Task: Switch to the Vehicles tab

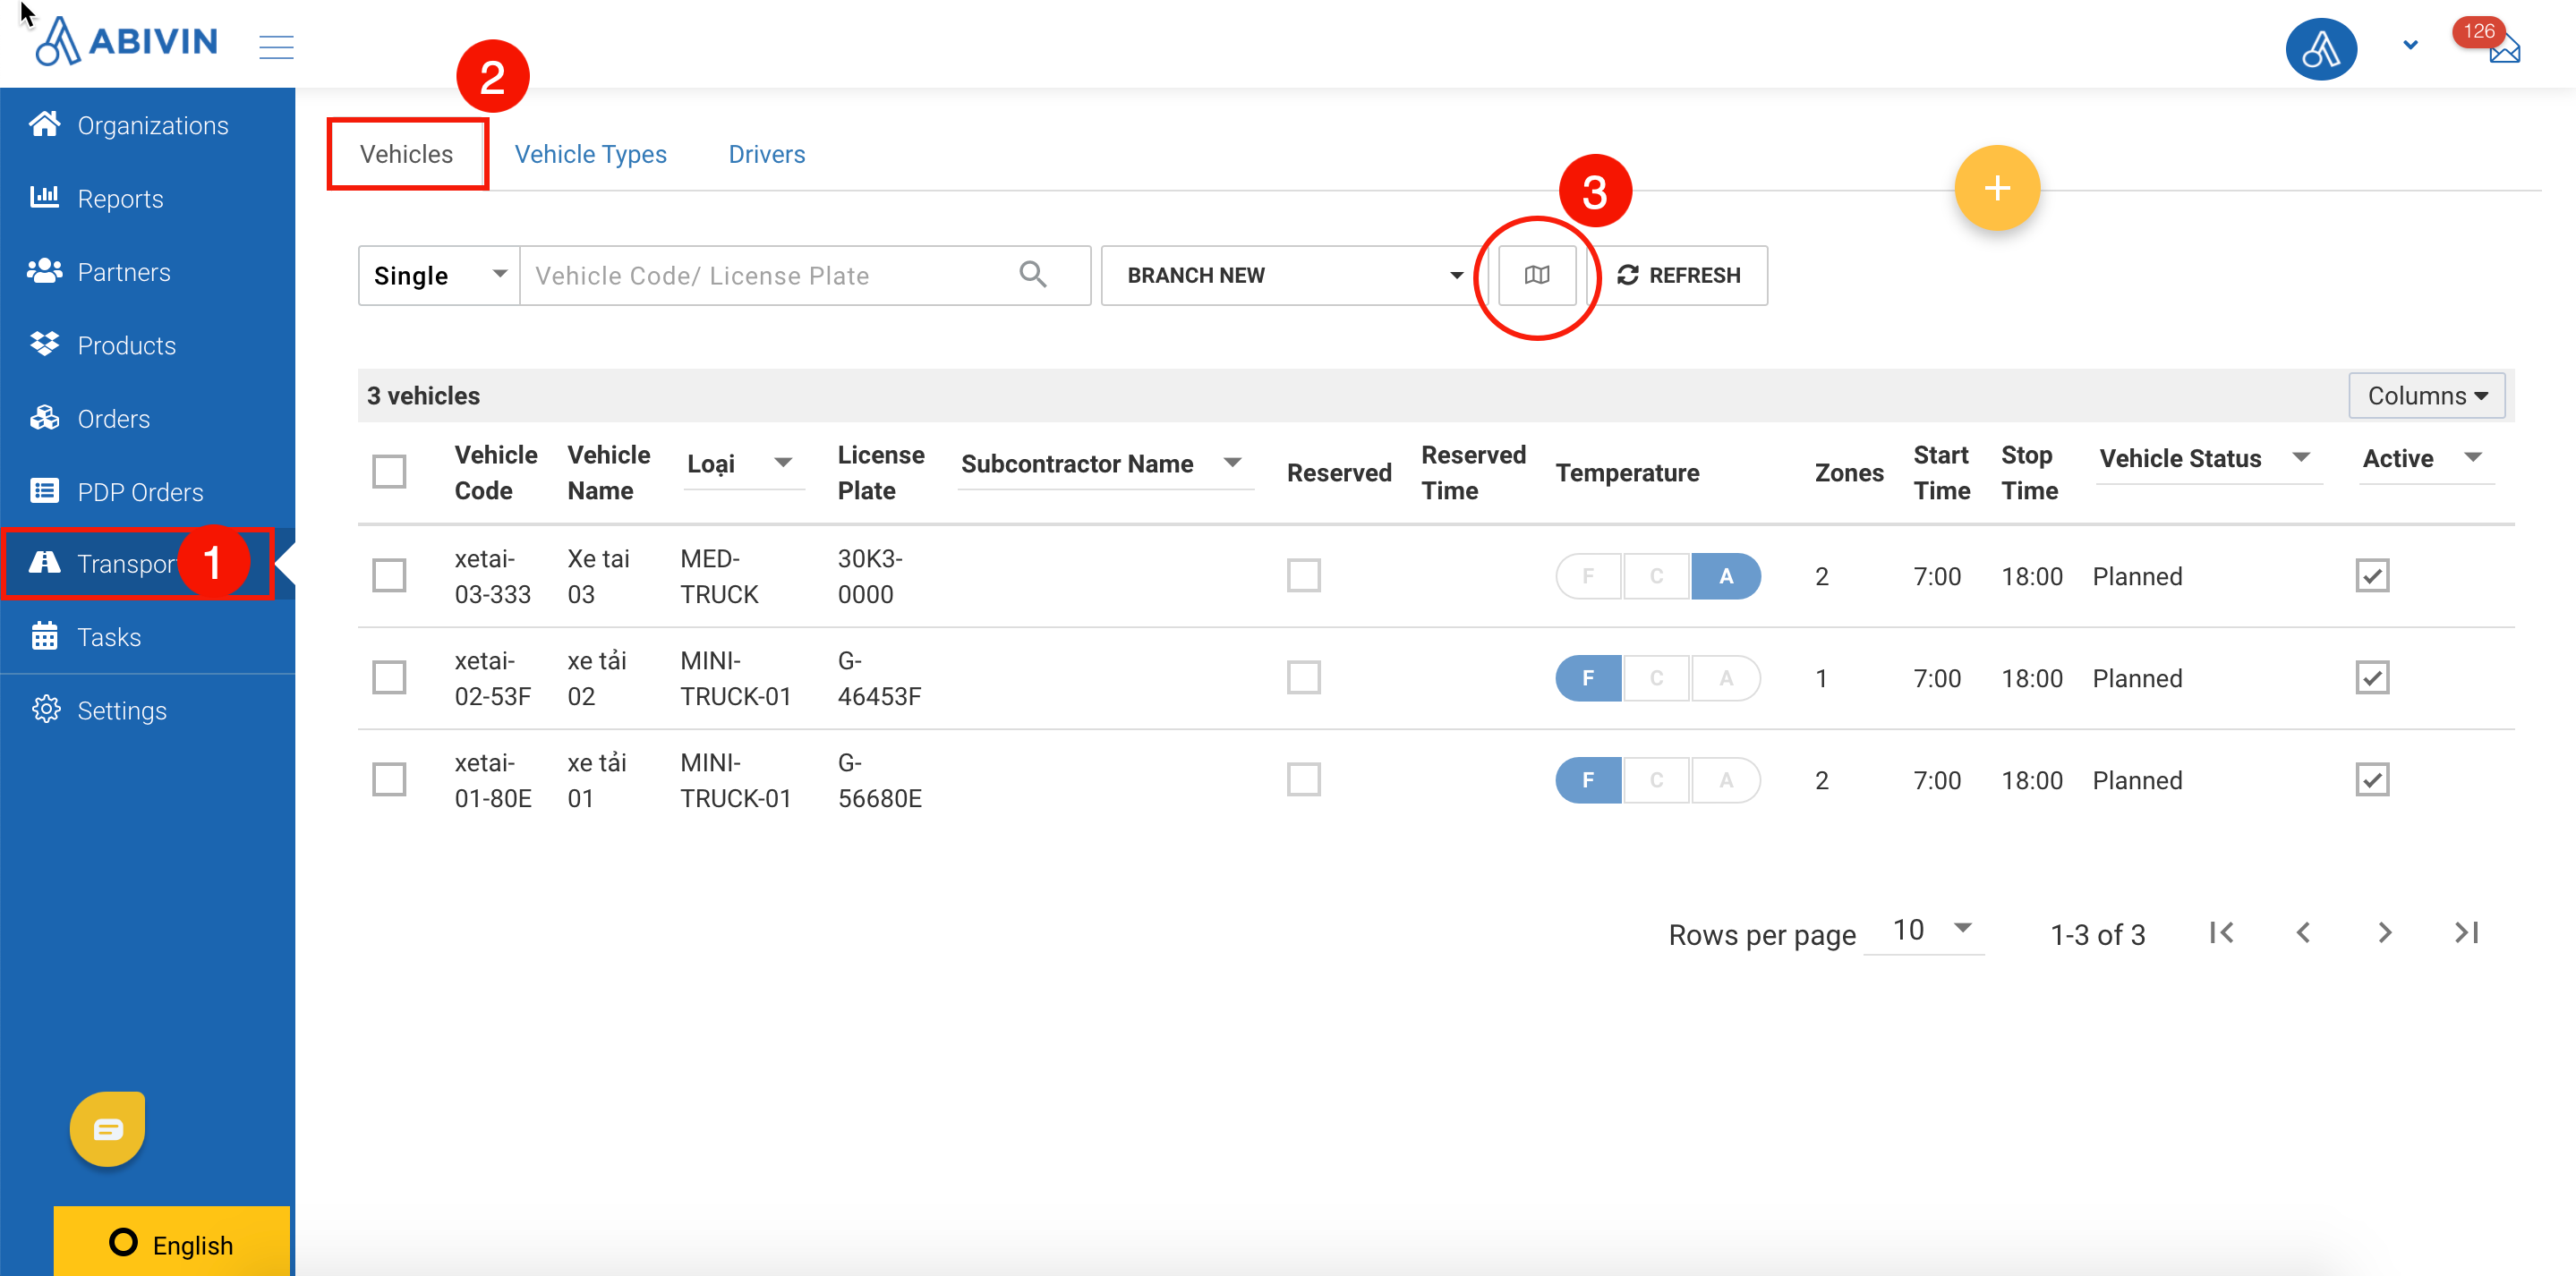Action: (x=406, y=154)
